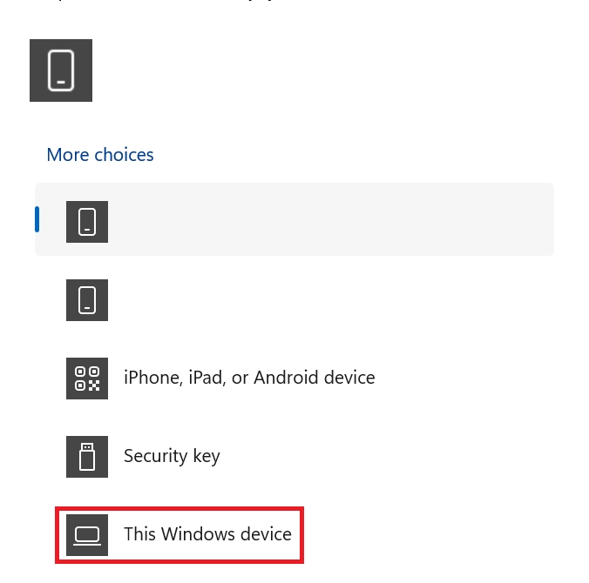Select the highlighted first phone icon in the list
589x583 pixels.
pyautogui.click(x=87, y=222)
